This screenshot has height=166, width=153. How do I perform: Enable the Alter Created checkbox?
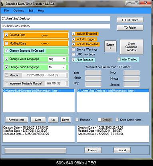click(119, 59)
